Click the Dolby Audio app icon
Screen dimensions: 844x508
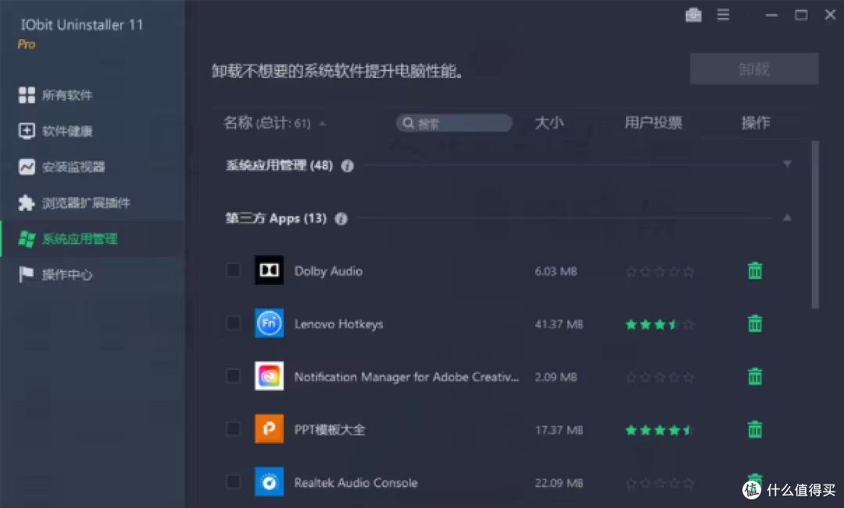[269, 270]
